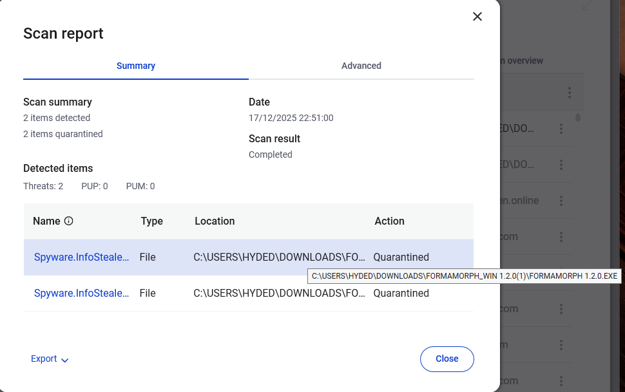Click the collapse arrow icon above the background panel
The width and height of the screenshot is (625, 392).
coord(586,6)
